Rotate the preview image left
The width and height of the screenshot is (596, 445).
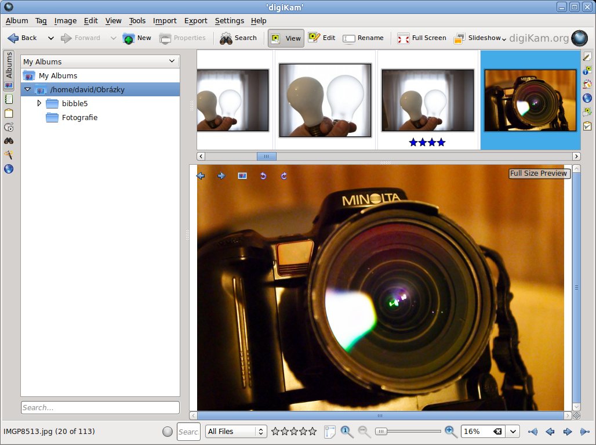pos(263,176)
